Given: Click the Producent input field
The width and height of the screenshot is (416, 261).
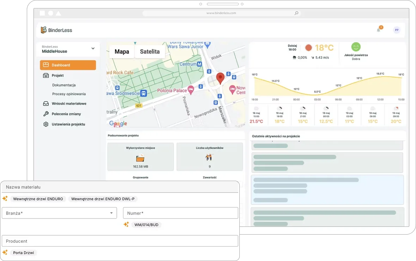Looking at the screenshot, I should click(120, 241).
